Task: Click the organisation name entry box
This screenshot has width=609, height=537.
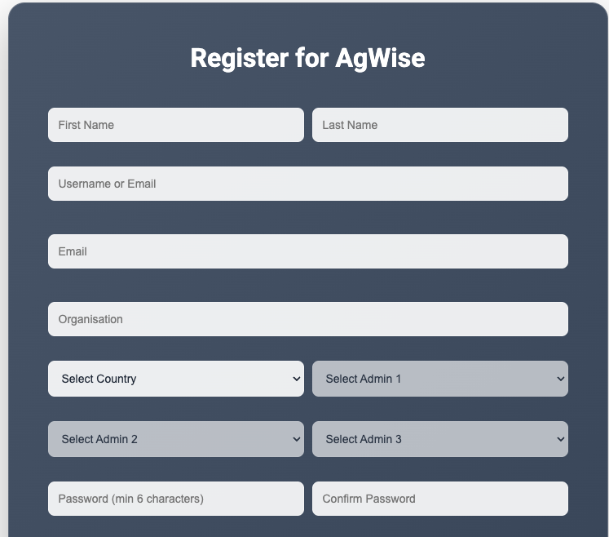Action: tap(307, 319)
